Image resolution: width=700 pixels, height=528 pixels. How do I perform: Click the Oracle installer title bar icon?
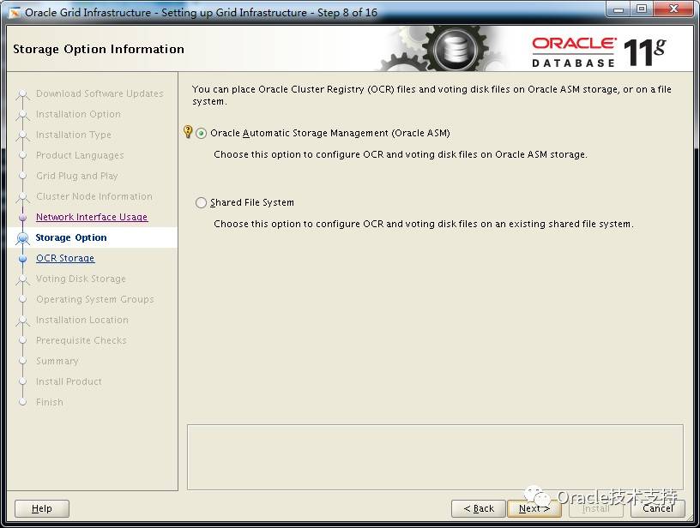tap(15, 13)
